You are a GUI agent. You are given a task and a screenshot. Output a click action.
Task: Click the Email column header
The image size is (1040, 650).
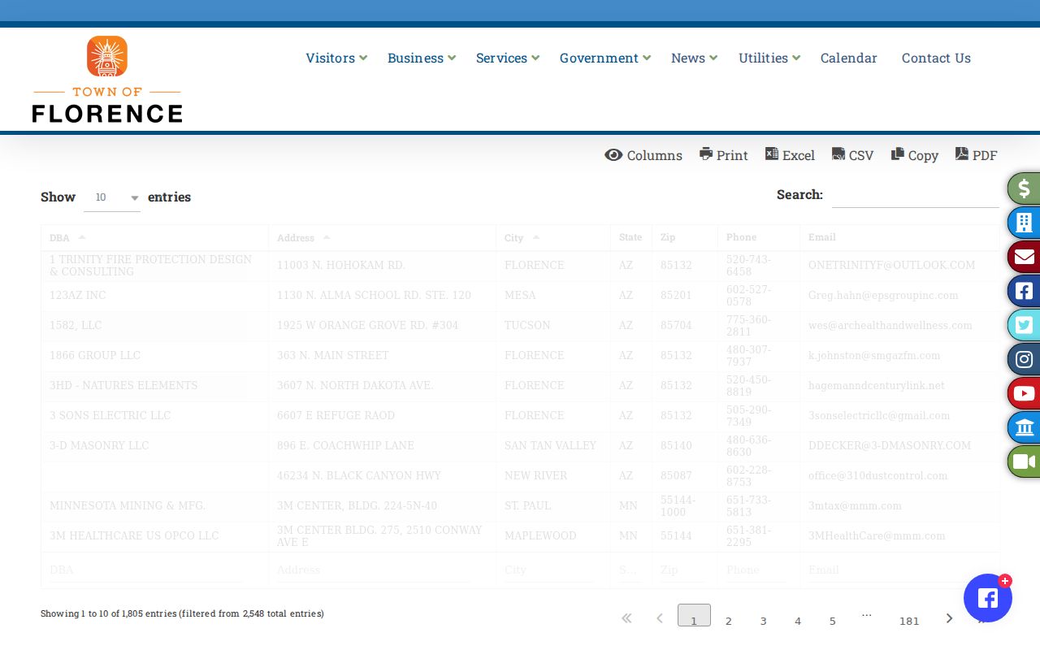click(x=899, y=237)
